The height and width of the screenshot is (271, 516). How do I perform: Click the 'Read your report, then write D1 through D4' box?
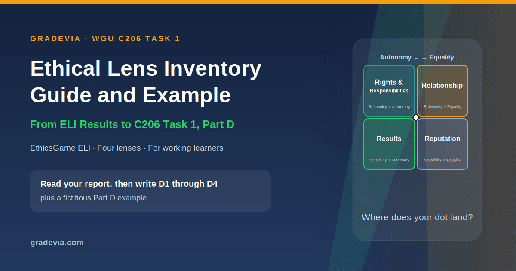tap(150, 191)
